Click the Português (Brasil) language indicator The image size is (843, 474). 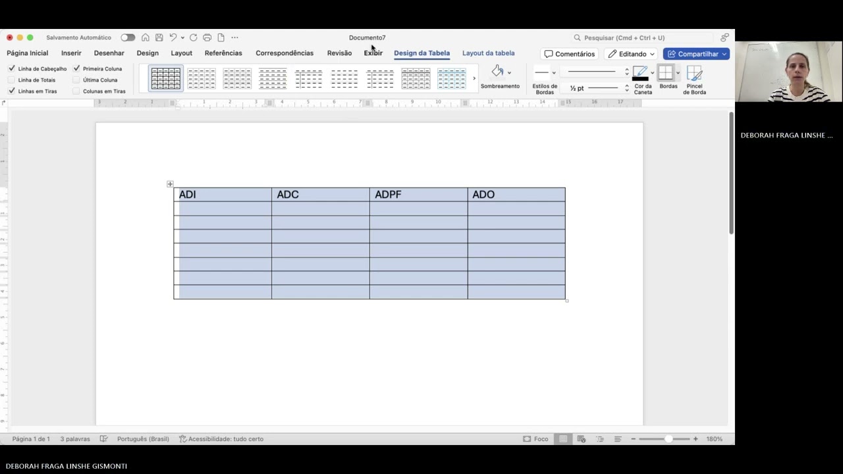point(143,439)
